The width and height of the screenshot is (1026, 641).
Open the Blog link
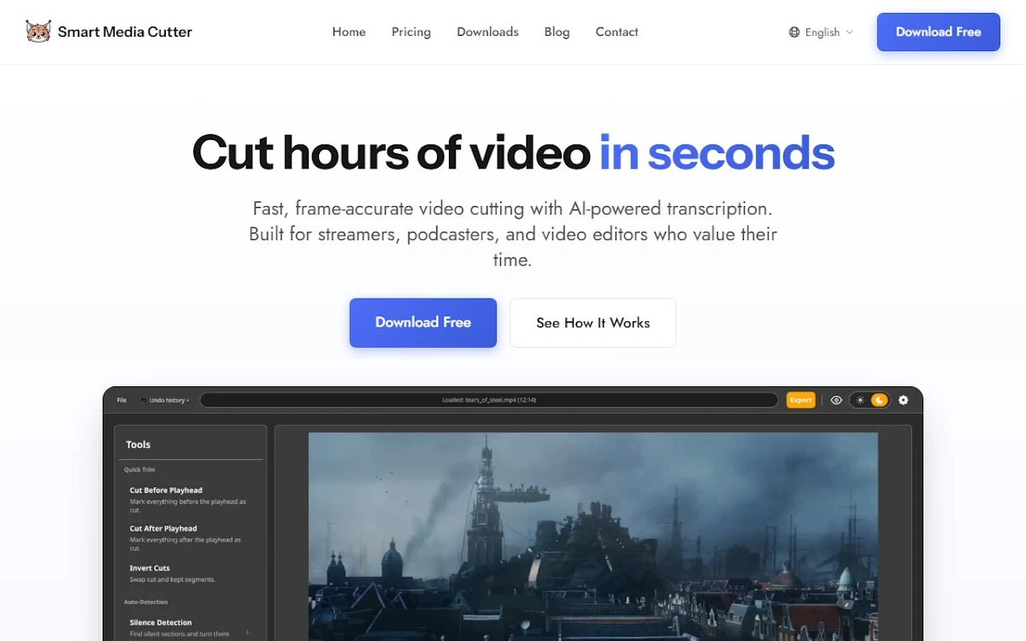[x=557, y=32]
